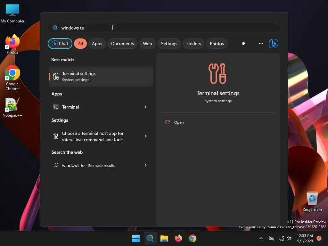Switch to the Documents filter tab
The width and height of the screenshot is (328, 246).
click(122, 44)
